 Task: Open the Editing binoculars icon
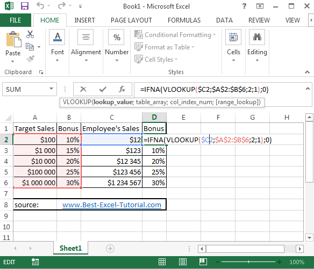257,37
